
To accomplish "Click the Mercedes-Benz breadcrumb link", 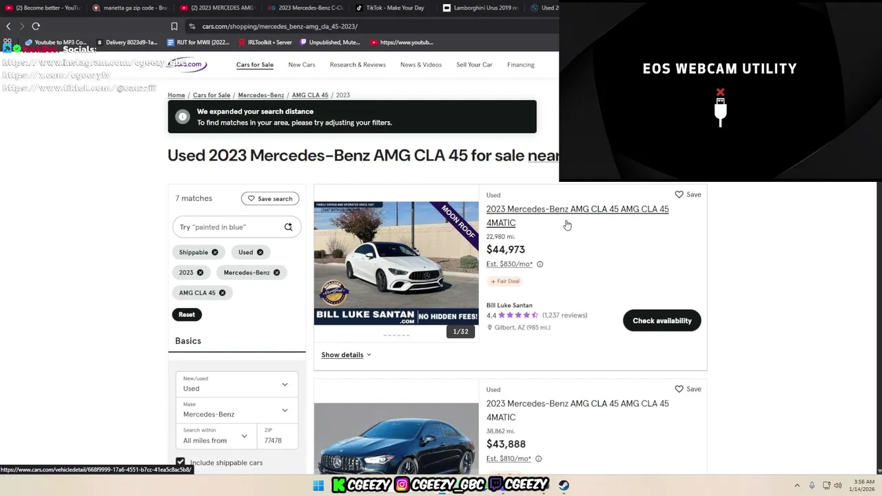I will [x=261, y=95].
